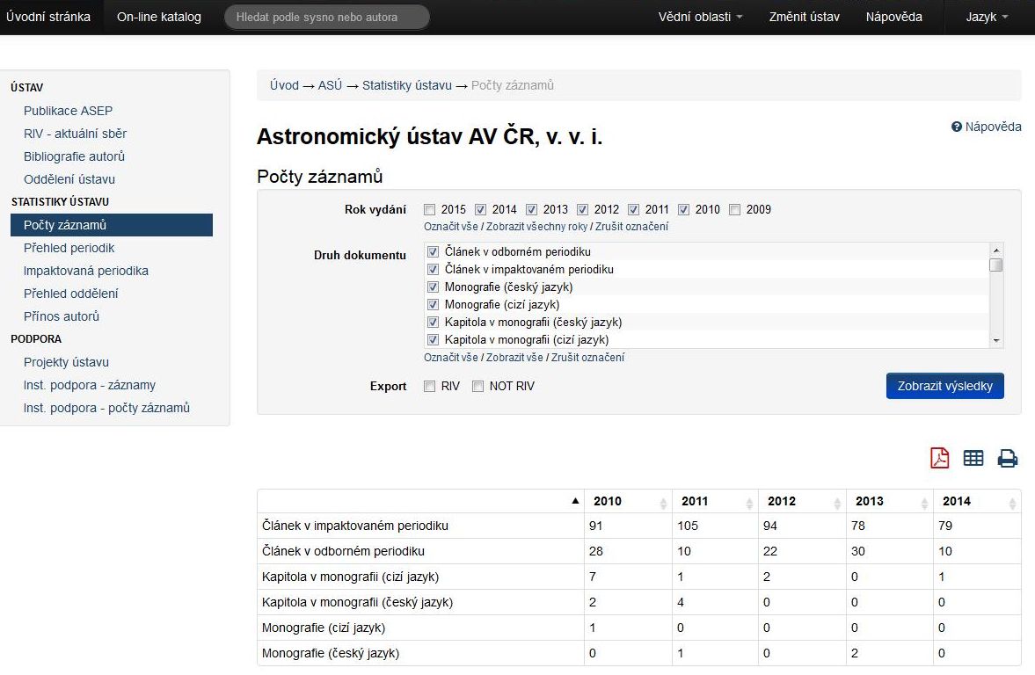Open the Vědní oblasti dropdown
This screenshot has width=1035, height=675.
click(x=700, y=18)
